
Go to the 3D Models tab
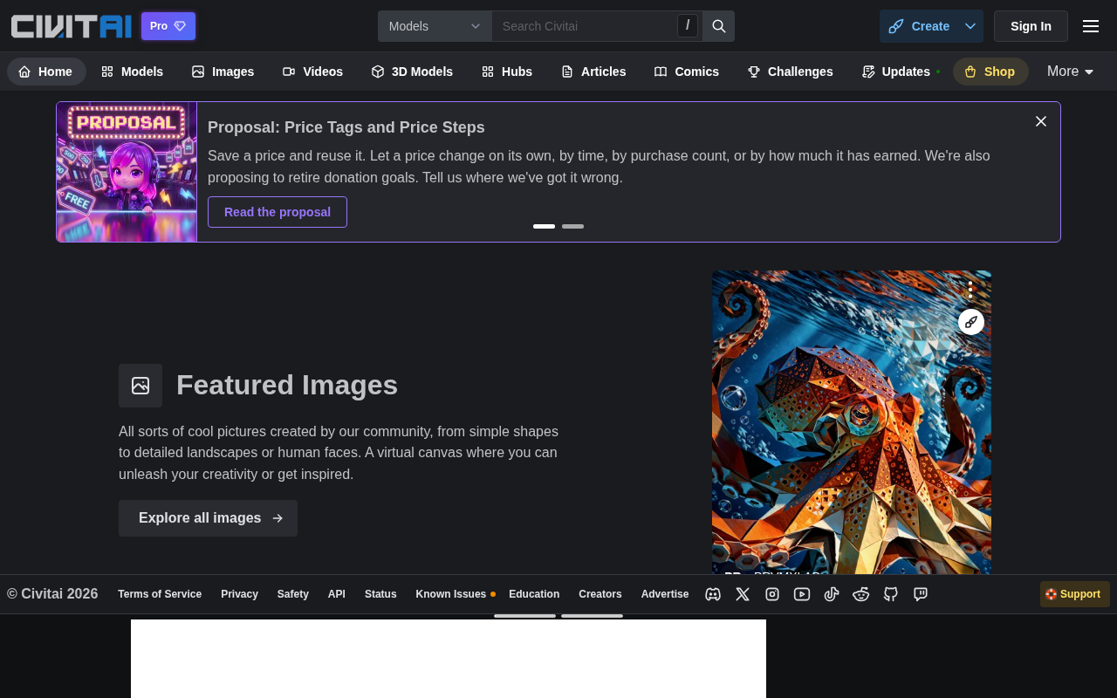(x=412, y=72)
